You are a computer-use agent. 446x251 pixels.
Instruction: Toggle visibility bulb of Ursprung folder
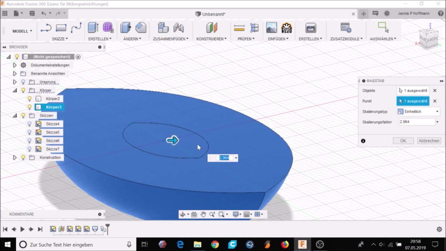click(23, 82)
